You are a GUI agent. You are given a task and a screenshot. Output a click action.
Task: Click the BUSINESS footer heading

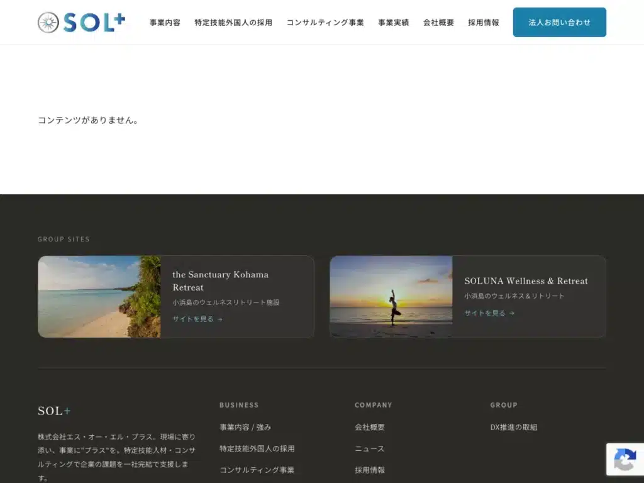click(239, 405)
